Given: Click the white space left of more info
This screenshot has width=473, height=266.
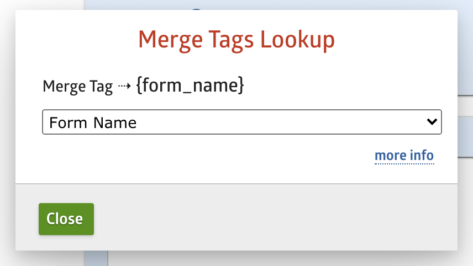Looking at the screenshot, I should click(221, 156).
